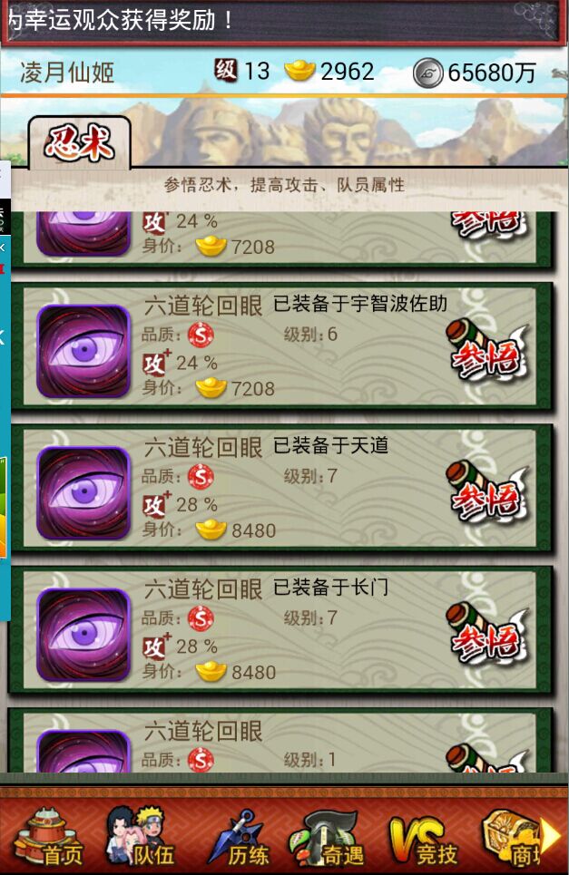Open the 商城 treasure chest icon
The image size is (569, 875).
click(511, 837)
